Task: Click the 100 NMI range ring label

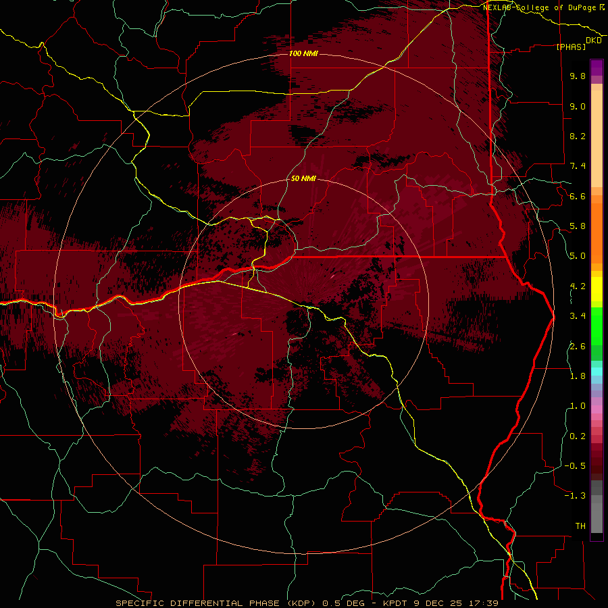Action: (303, 53)
